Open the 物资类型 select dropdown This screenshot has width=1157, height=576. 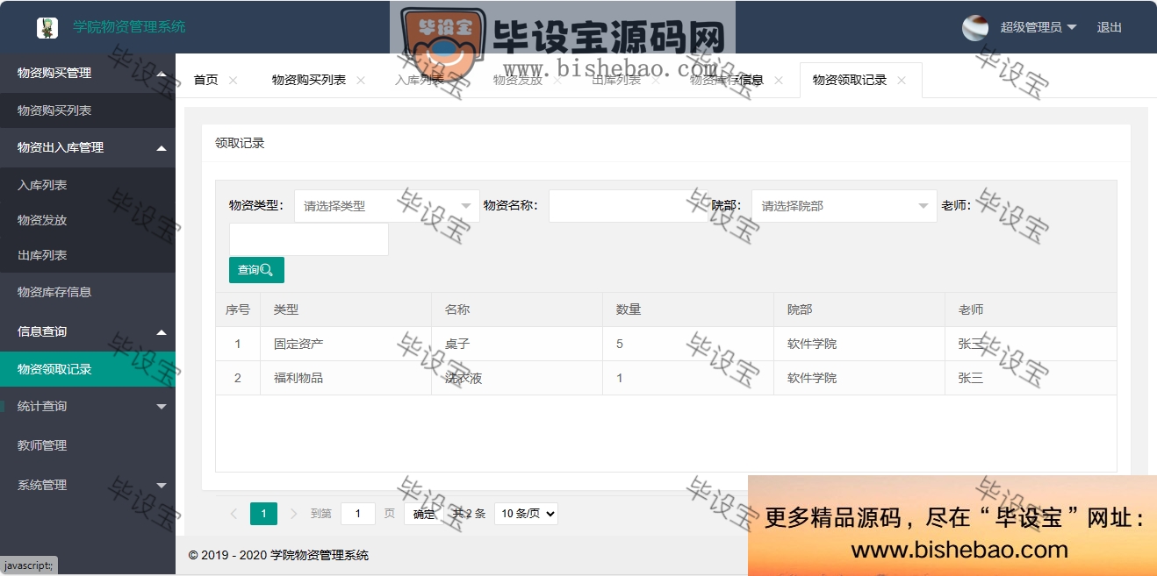tap(387, 206)
